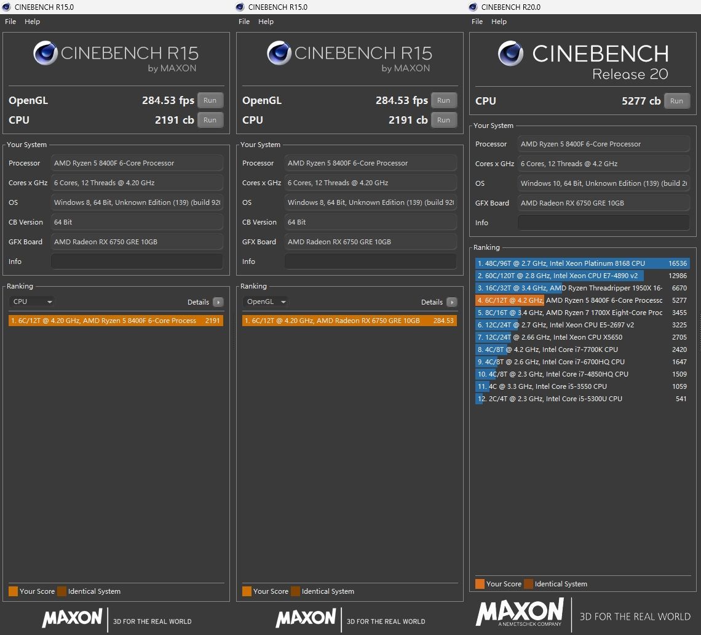The image size is (701, 635).
Task: Click the Cinebench Release 20 sphere logo
Action: click(510, 54)
